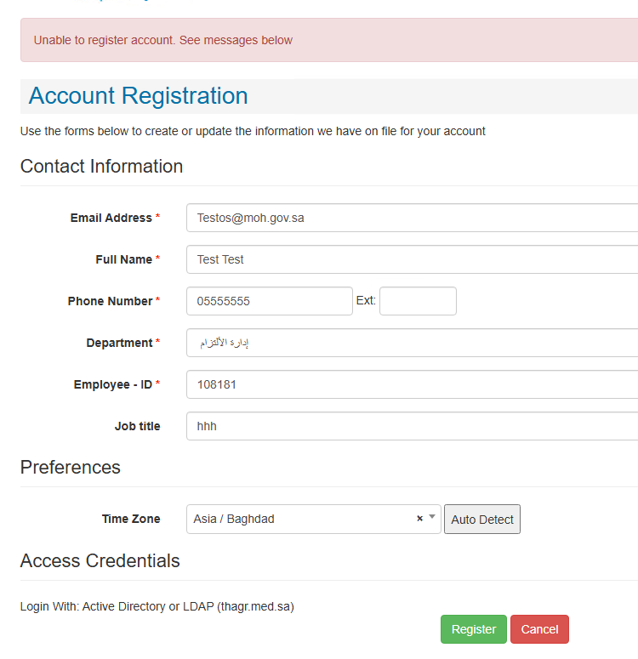
Task: Click the 'Unable to register account' error banner
Action: point(329,40)
